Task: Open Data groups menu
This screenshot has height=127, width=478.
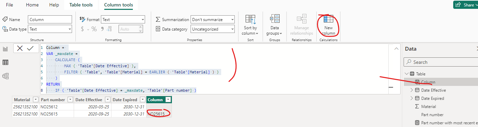Action: point(275,25)
